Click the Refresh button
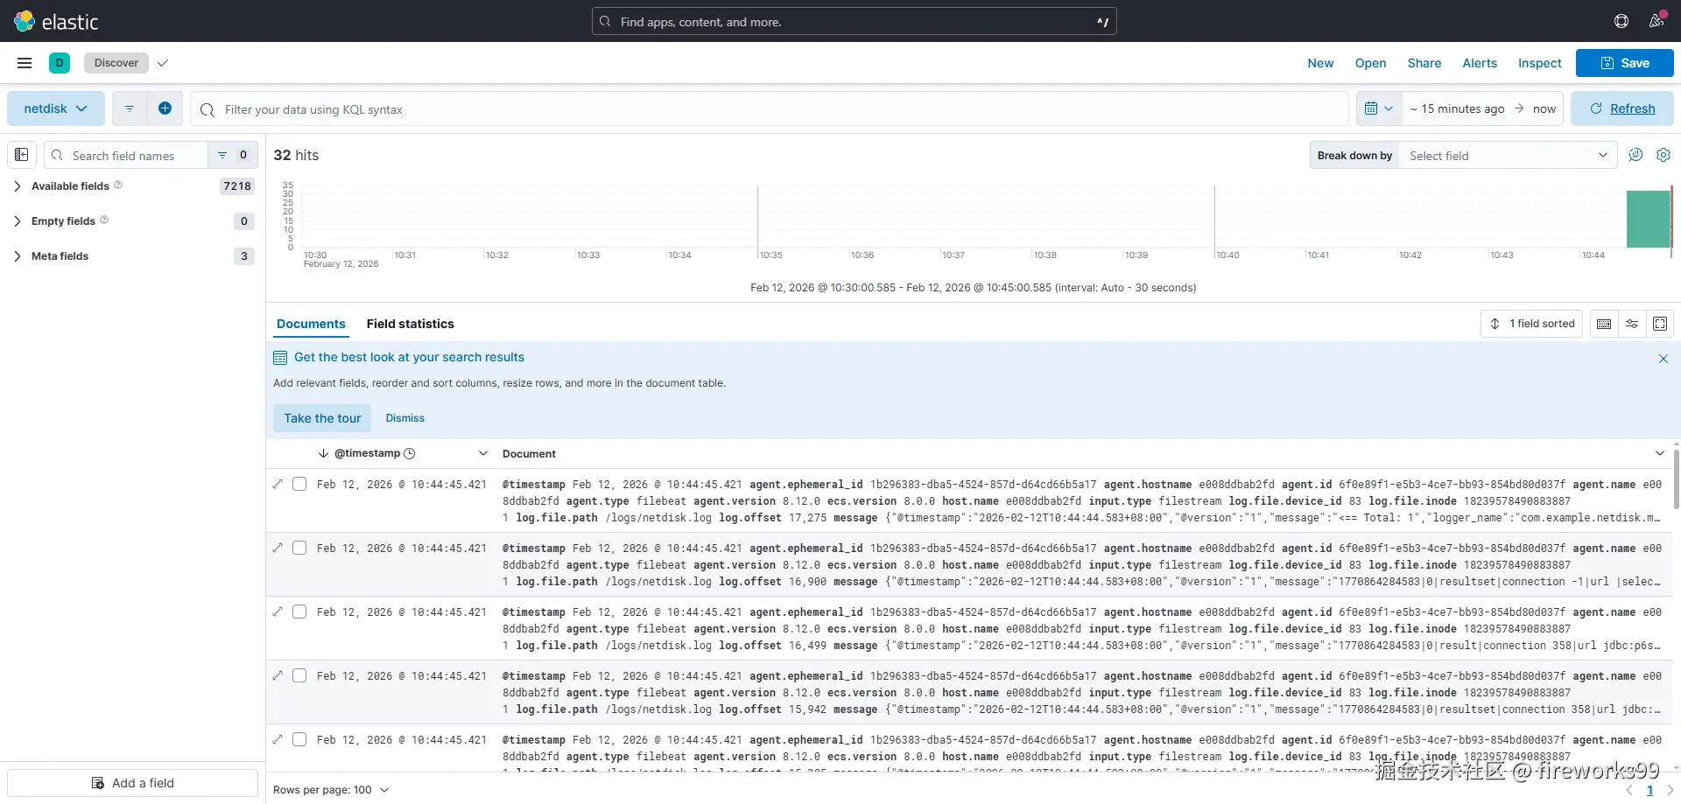The image size is (1681, 804). coord(1622,108)
